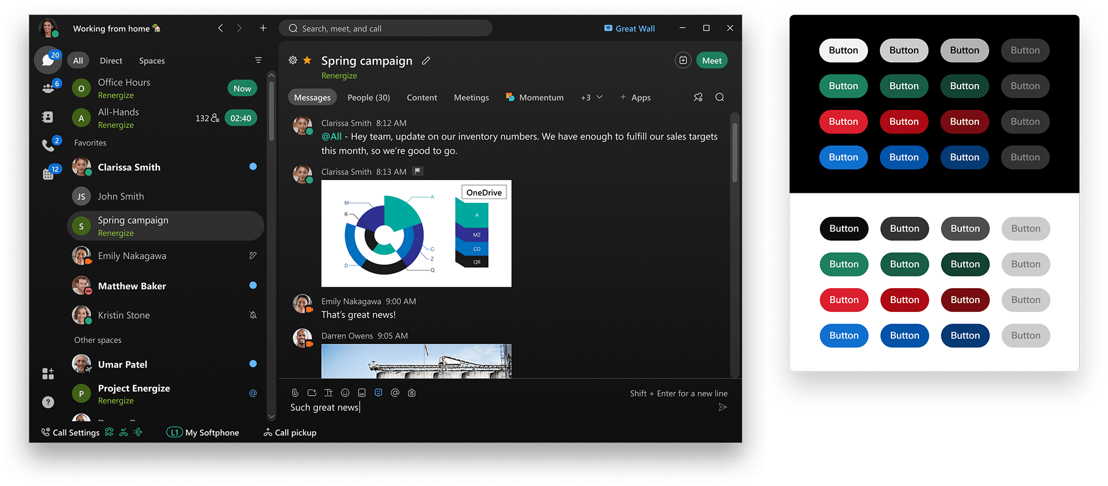This screenshot has height=486, width=1108.
Task: Expand the +3 more tabs dropdown
Action: pyautogui.click(x=591, y=98)
